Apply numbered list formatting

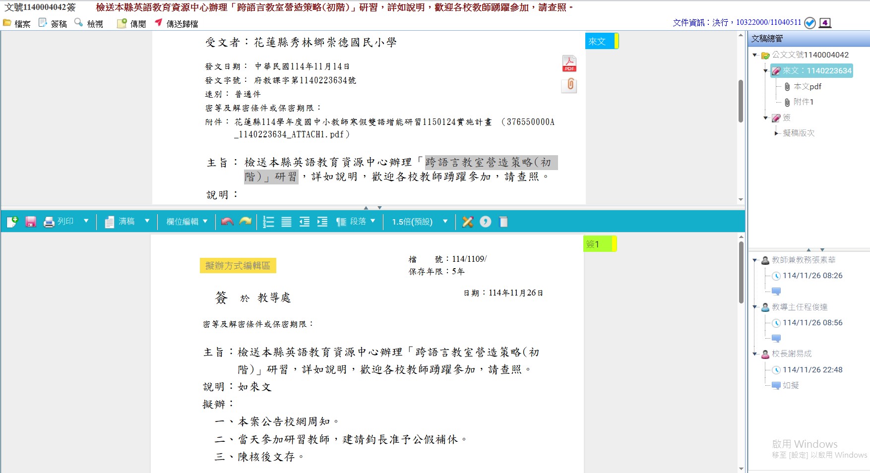(268, 222)
